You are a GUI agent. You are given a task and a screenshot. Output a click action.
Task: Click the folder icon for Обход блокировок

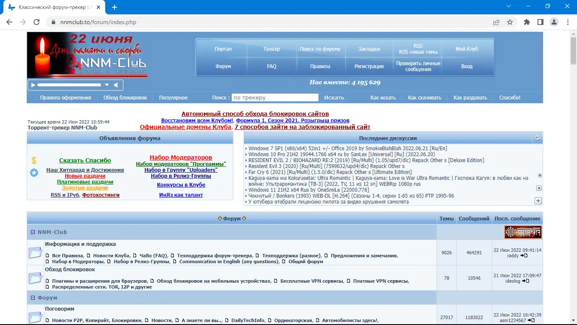36,278
